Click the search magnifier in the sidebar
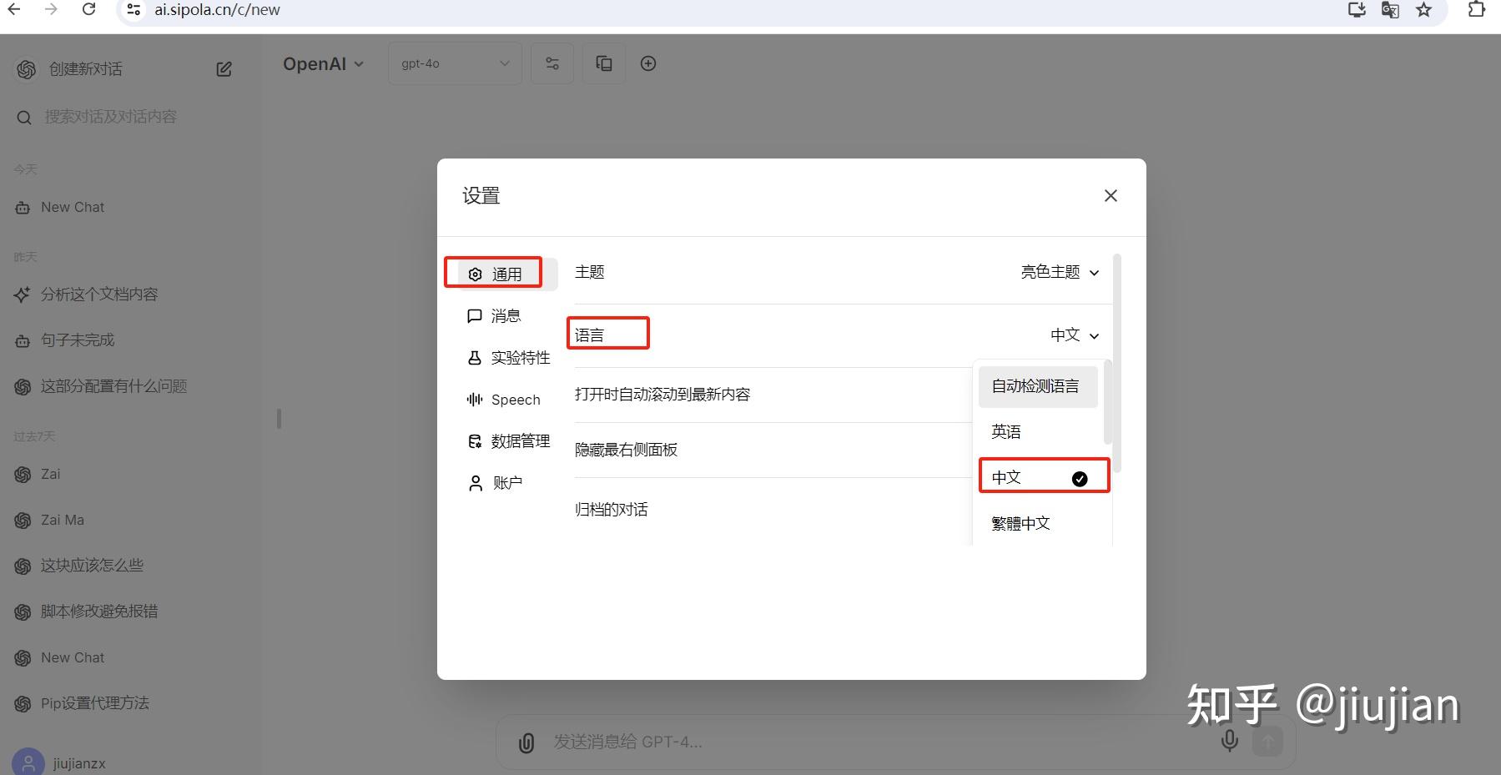The height and width of the screenshot is (775, 1501). [x=23, y=117]
